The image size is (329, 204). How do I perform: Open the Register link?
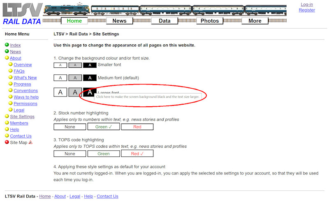pos(307,10)
